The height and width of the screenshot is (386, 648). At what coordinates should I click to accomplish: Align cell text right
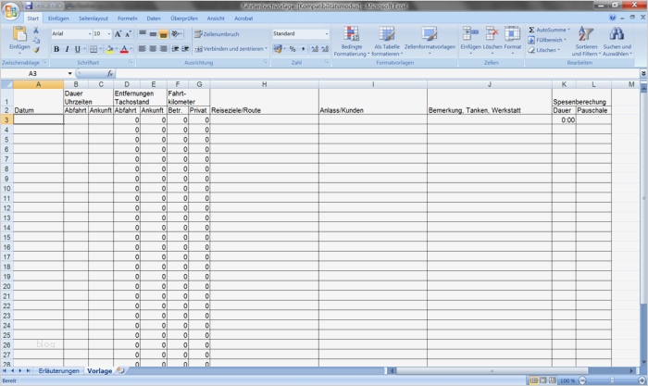tap(163, 49)
